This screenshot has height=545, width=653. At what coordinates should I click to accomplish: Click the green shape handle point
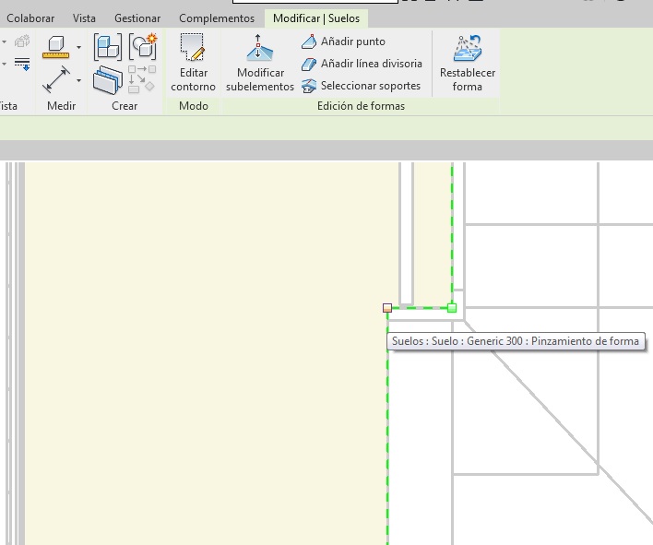pyautogui.click(x=452, y=308)
